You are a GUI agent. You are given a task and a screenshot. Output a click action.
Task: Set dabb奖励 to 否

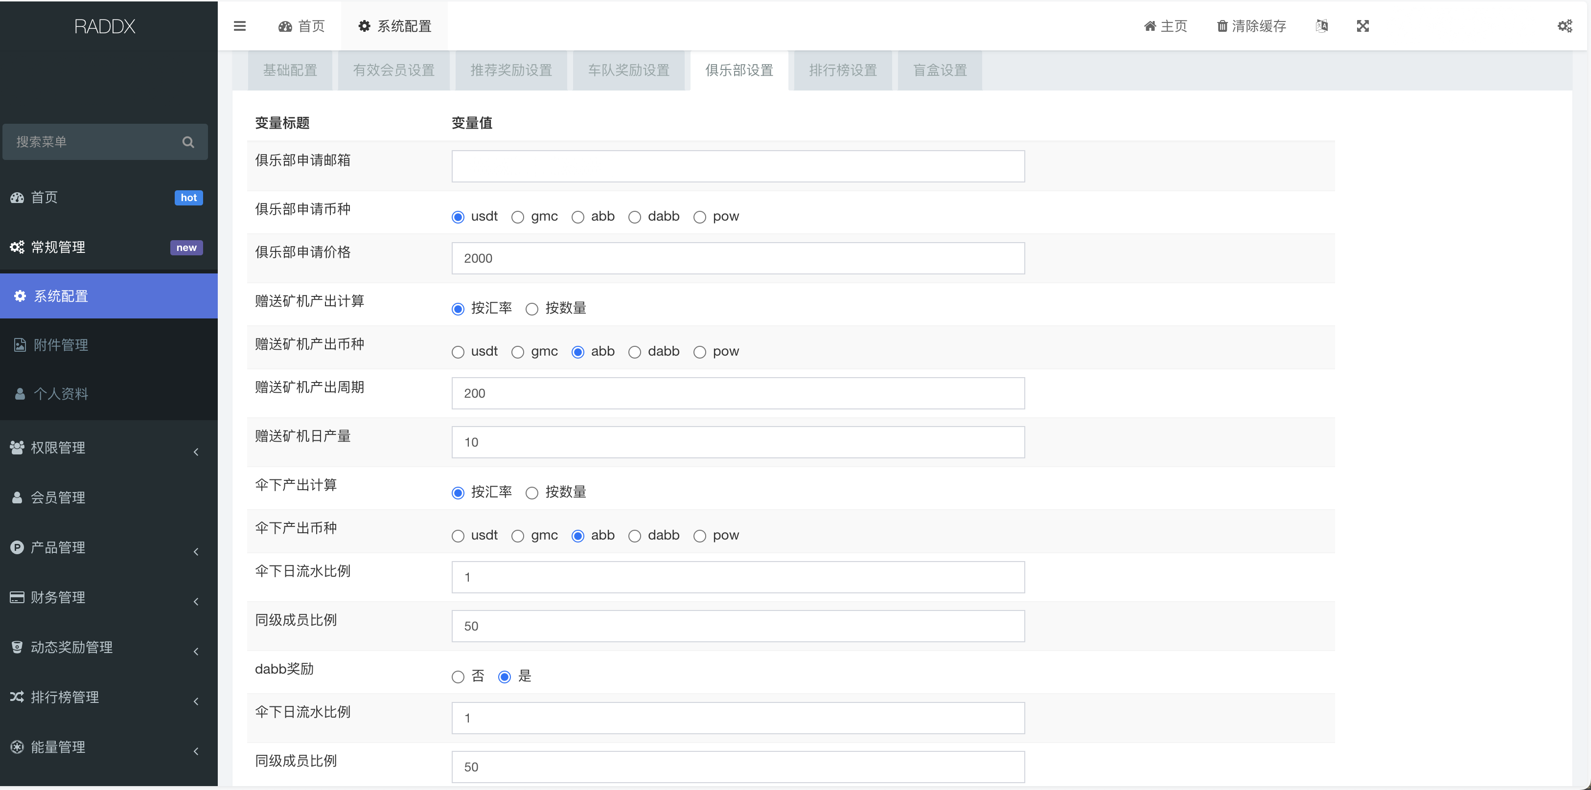click(458, 677)
